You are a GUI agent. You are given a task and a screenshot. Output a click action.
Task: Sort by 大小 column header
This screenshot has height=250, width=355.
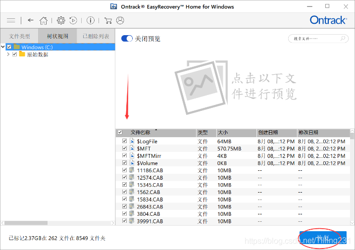pos(237,133)
